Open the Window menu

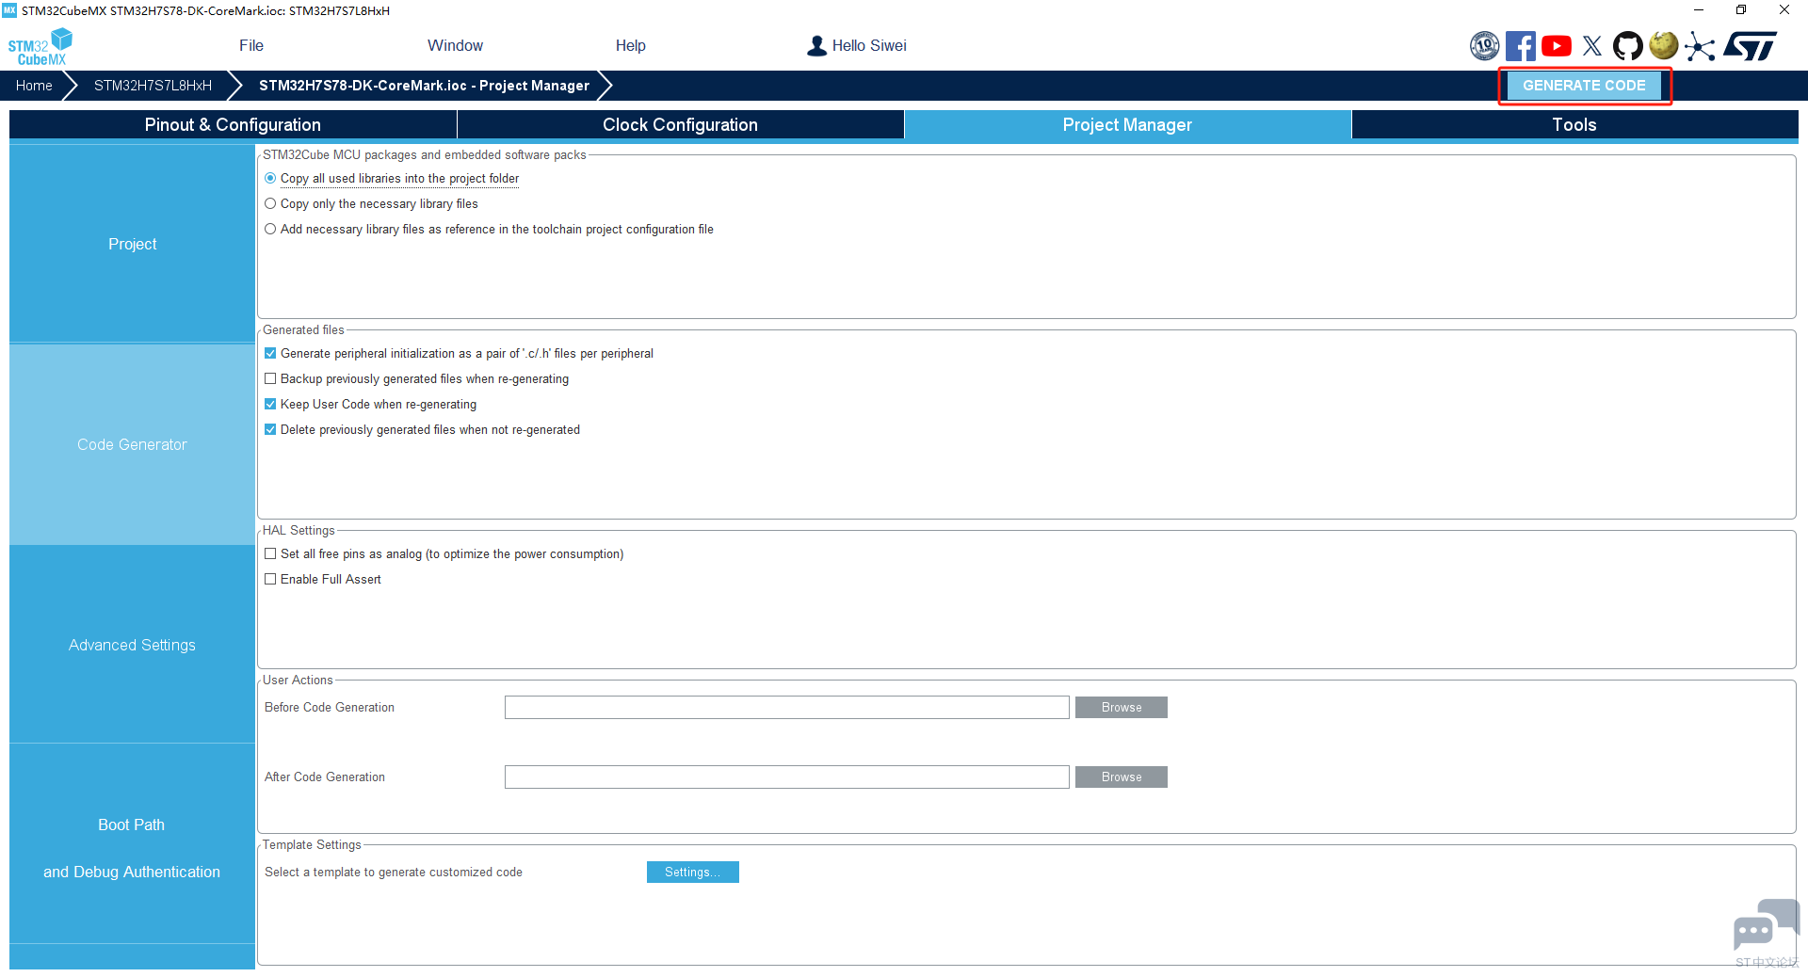[x=455, y=45]
